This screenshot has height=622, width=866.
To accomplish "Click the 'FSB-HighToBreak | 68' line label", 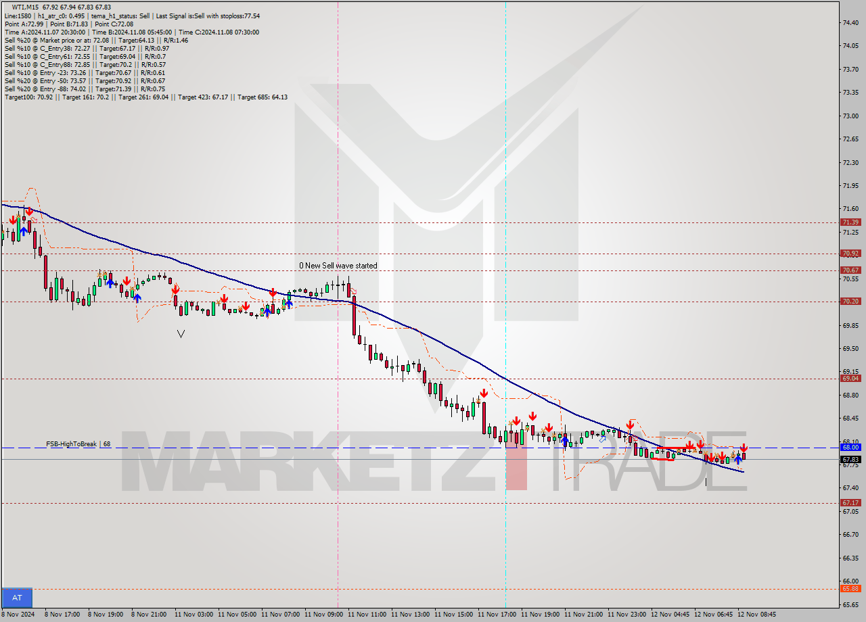I will point(78,444).
